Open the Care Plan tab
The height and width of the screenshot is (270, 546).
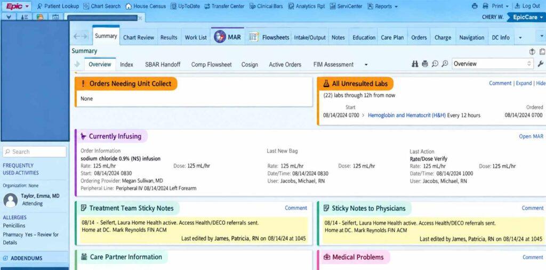click(x=392, y=38)
